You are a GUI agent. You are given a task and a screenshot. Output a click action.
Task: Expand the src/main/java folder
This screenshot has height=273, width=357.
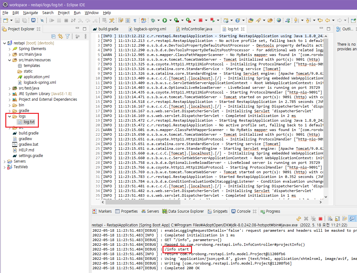pyautogui.click(x=10, y=54)
